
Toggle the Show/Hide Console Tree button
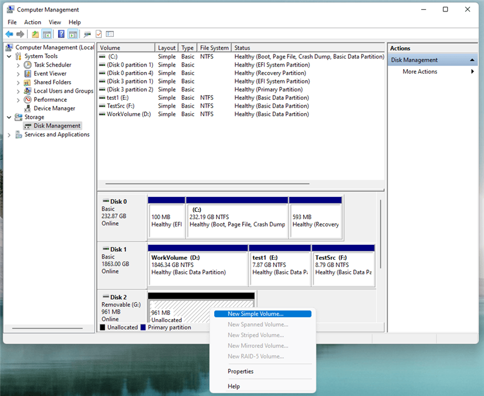pyautogui.click(x=45, y=34)
